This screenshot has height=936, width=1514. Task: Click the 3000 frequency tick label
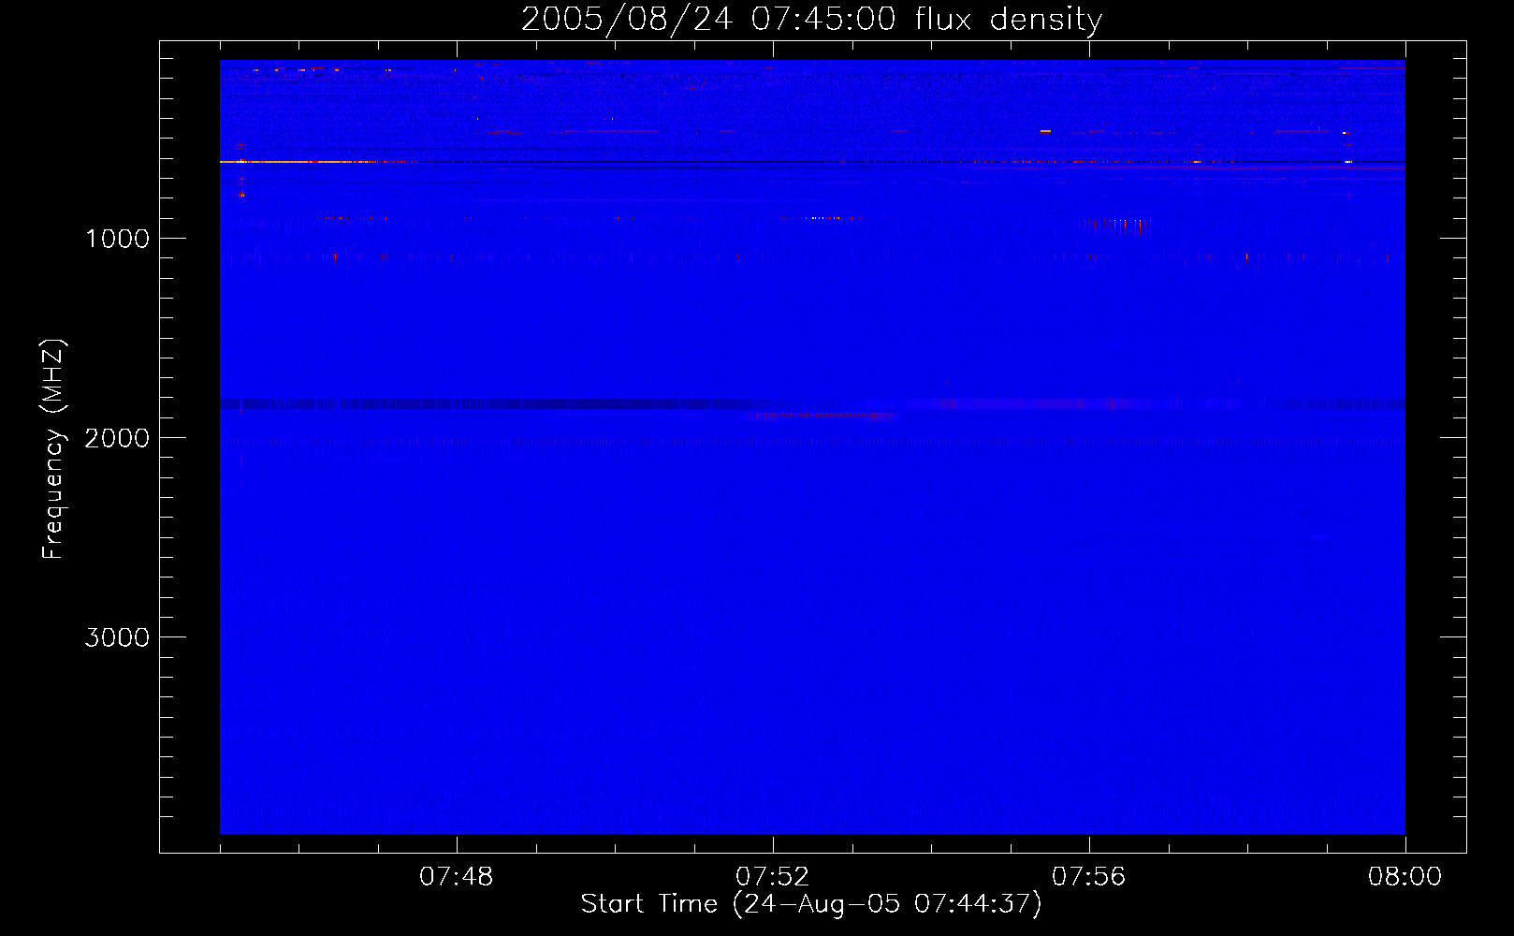(117, 637)
